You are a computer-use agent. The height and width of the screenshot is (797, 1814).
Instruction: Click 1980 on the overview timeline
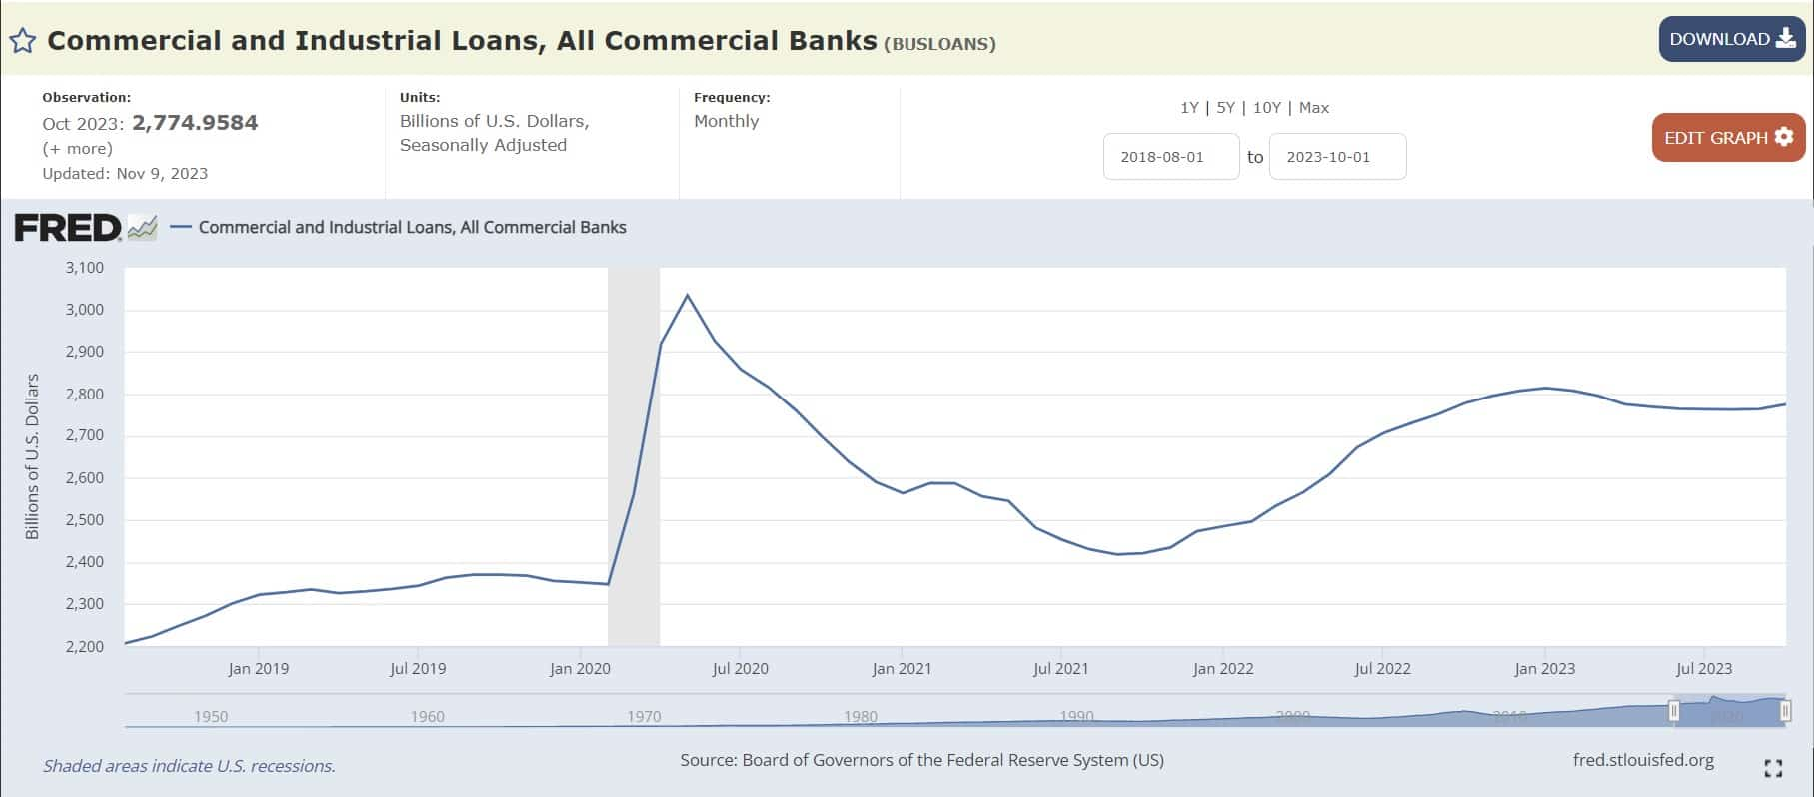[861, 717]
